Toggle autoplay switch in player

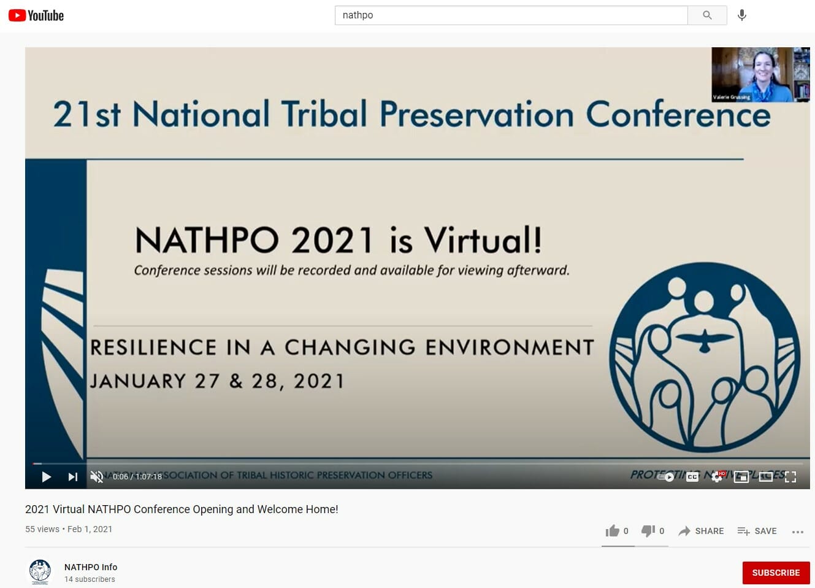point(666,477)
